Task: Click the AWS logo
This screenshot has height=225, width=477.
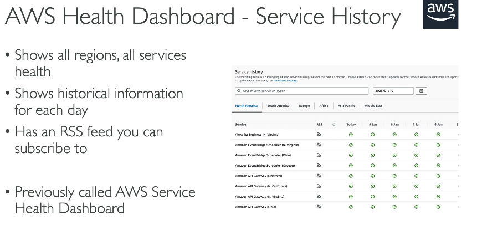Action: coord(440,14)
